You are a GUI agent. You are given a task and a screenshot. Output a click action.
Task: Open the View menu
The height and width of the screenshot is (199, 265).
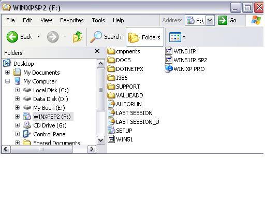46,20
